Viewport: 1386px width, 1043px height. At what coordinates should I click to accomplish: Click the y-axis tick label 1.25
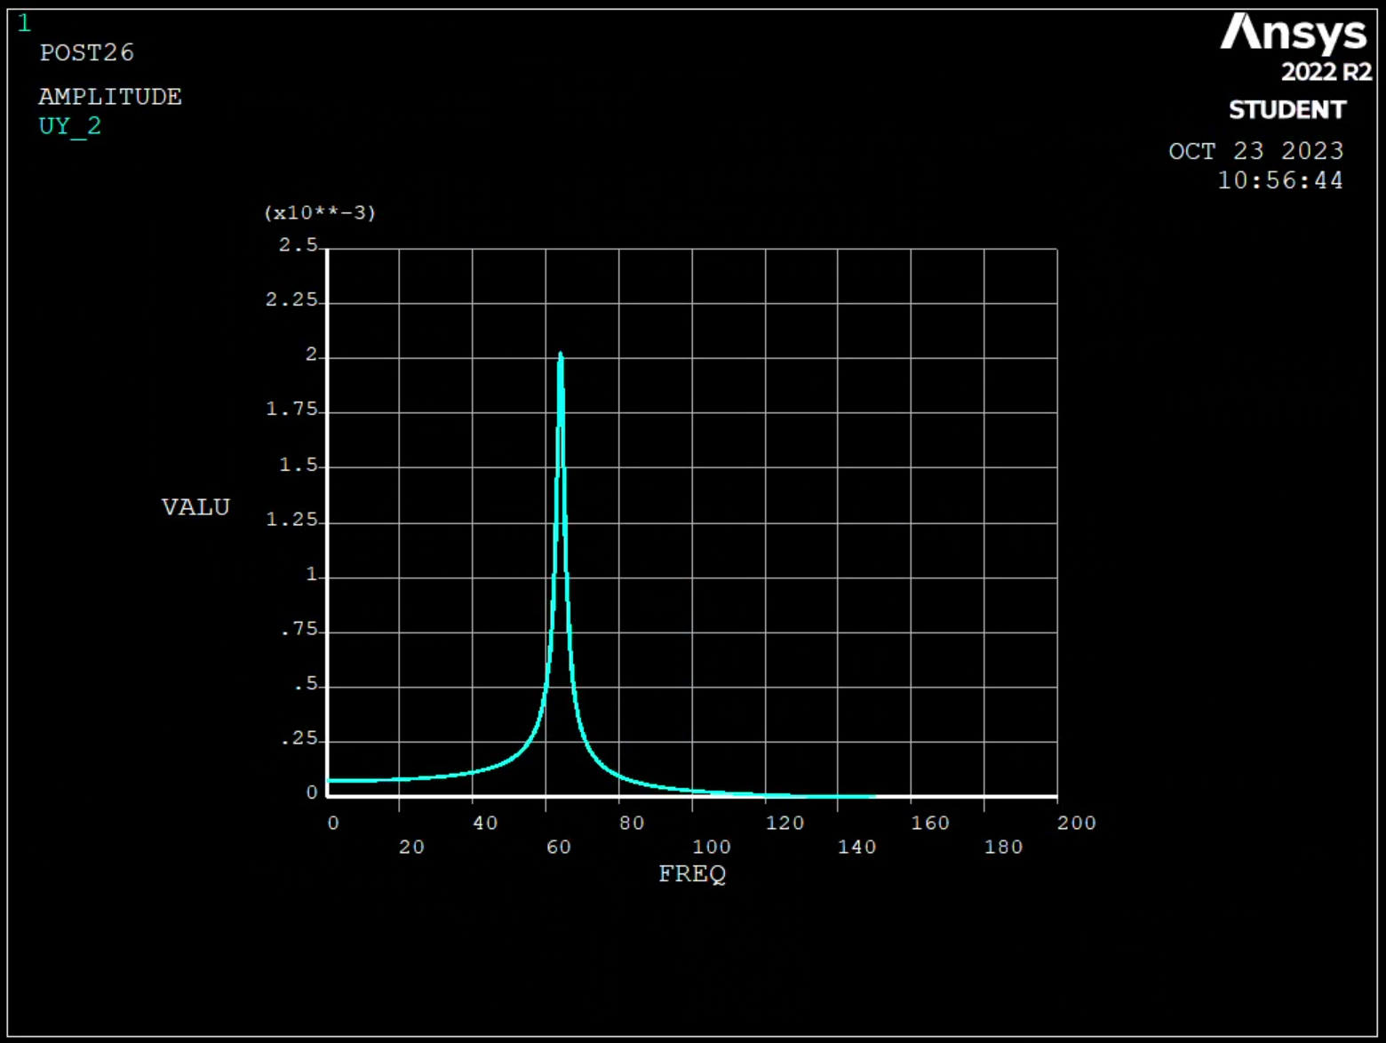click(x=291, y=520)
